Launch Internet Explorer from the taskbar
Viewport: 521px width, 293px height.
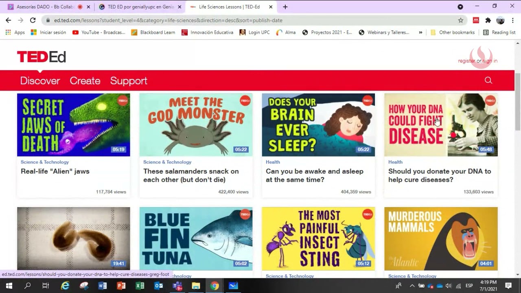tap(65, 286)
